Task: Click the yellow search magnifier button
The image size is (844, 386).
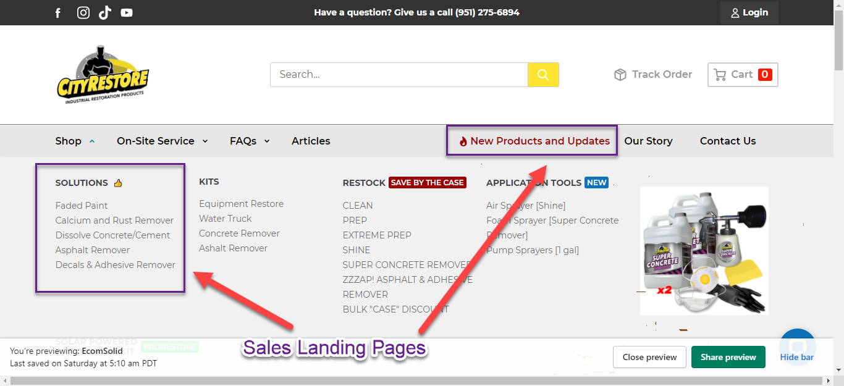Action: (x=543, y=74)
